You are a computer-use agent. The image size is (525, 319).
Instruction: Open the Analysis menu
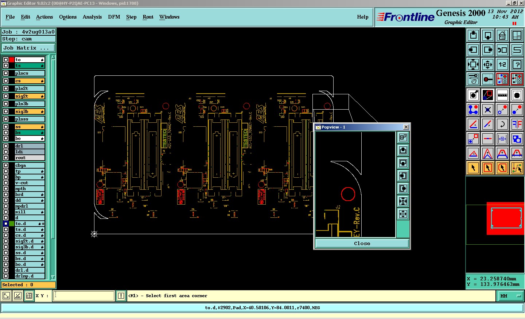tap(92, 17)
